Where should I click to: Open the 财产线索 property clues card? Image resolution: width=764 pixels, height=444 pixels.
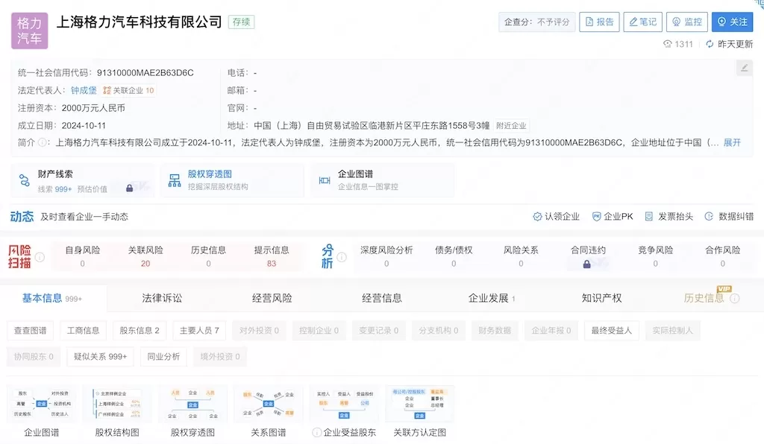[82, 180]
